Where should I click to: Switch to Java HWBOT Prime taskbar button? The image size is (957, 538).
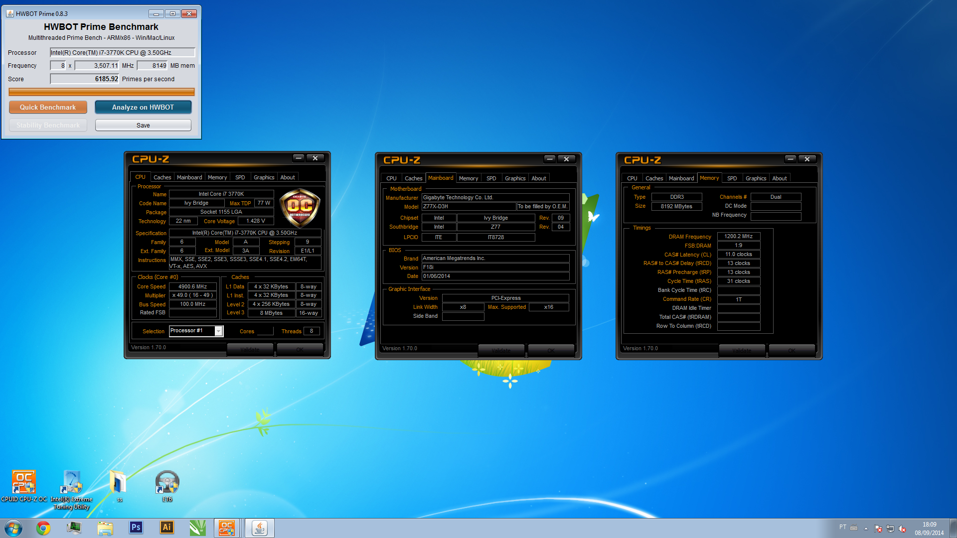(x=259, y=528)
